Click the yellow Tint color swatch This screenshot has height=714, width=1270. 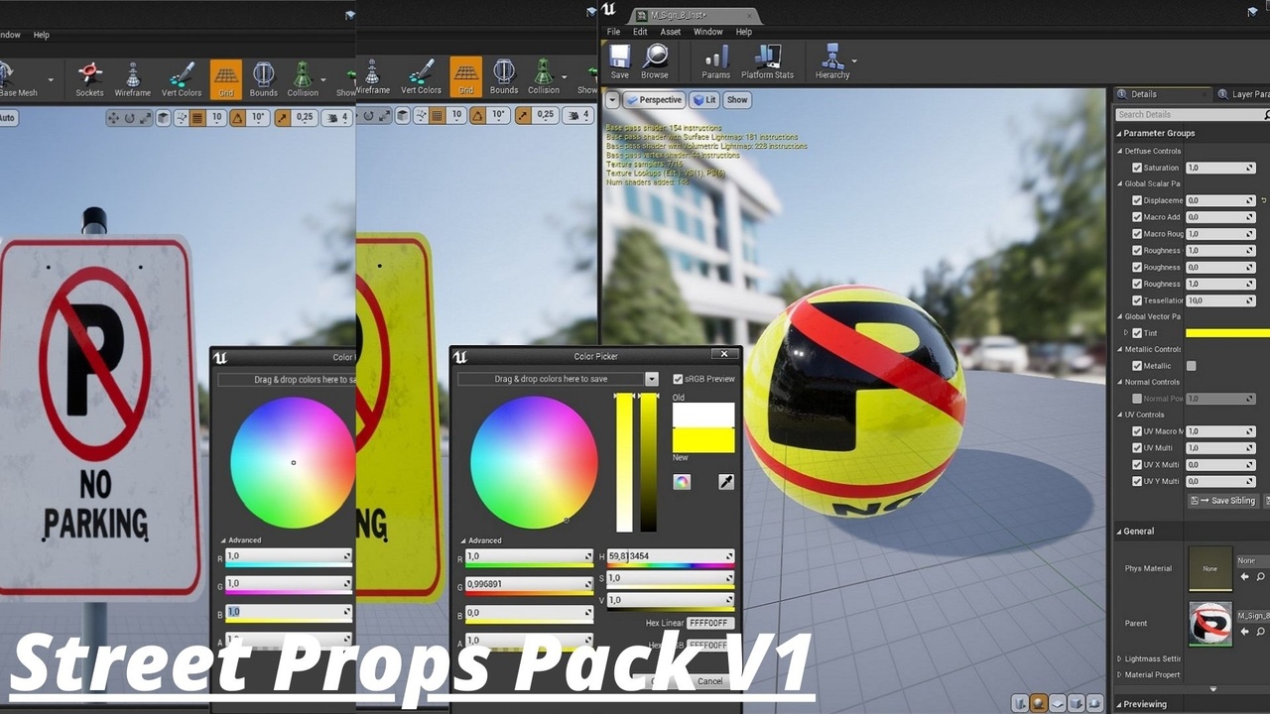point(1227,333)
